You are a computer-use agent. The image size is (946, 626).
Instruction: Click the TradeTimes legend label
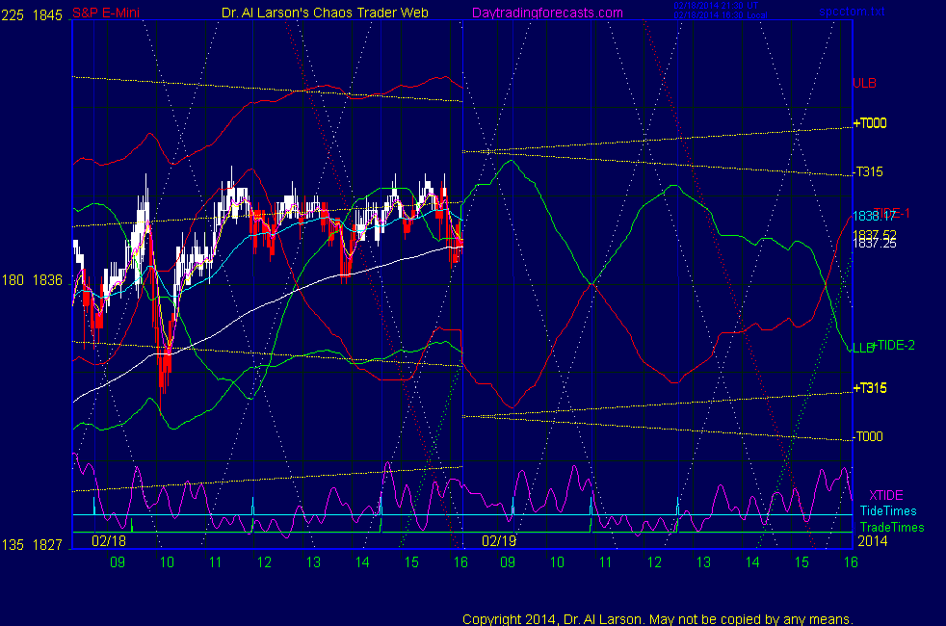click(892, 527)
